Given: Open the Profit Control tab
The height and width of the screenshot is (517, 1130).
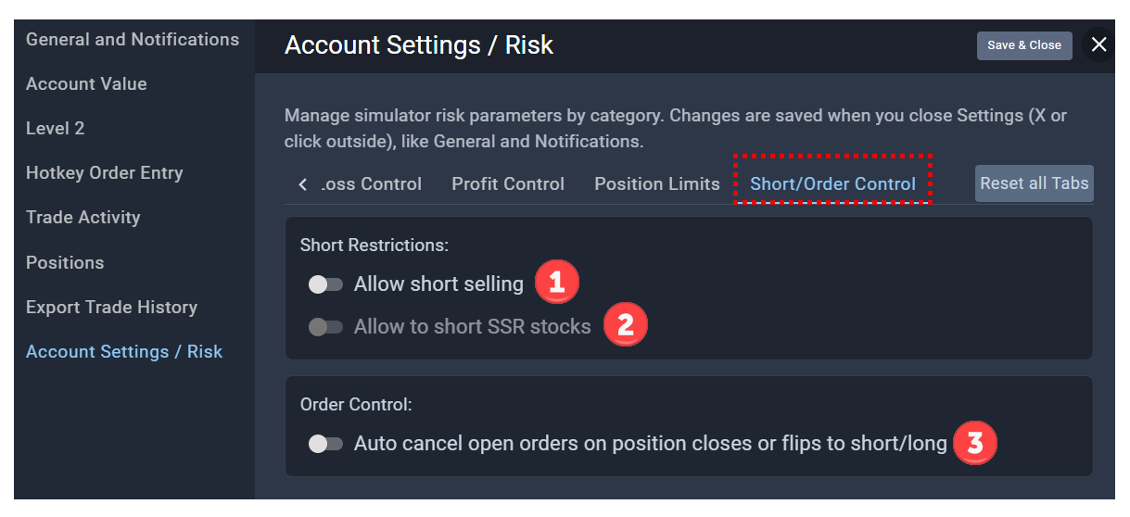Looking at the screenshot, I should 508,184.
